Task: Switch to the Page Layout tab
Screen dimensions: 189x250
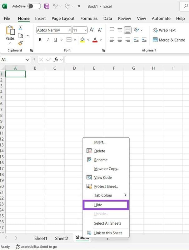Action: (63, 18)
